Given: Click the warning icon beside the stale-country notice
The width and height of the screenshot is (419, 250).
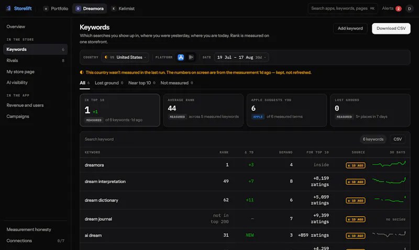Looking at the screenshot, I should [82, 73].
